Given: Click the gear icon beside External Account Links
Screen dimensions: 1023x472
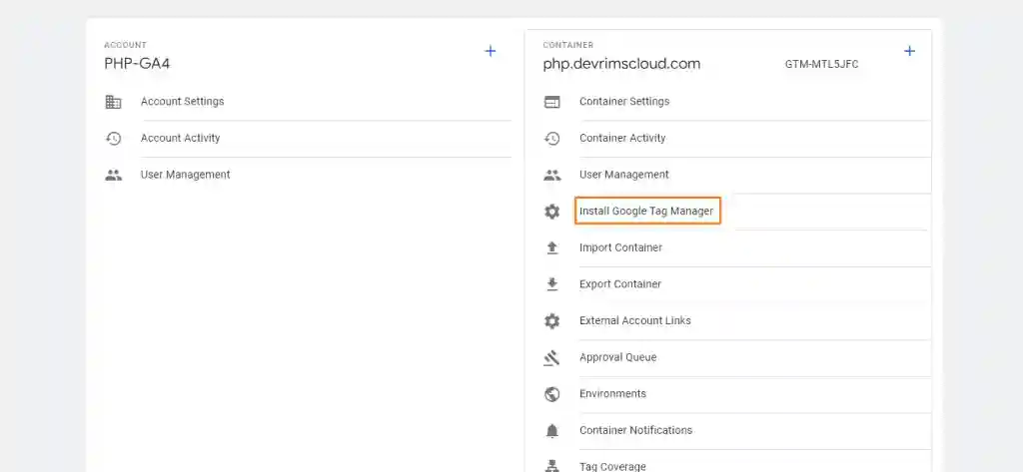Looking at the screenshot, I should pyautogui.click(x=551, y=320).
